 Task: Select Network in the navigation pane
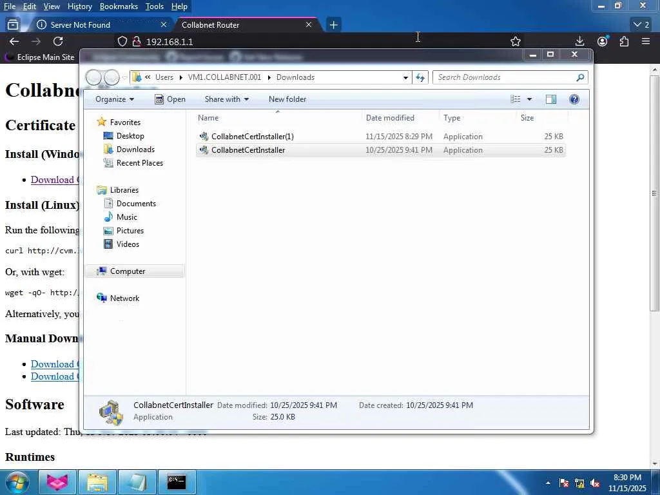click(x=124, y=298)
